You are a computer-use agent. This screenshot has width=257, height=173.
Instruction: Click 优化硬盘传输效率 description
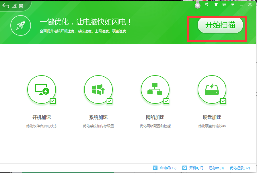(x=212, y=126)
